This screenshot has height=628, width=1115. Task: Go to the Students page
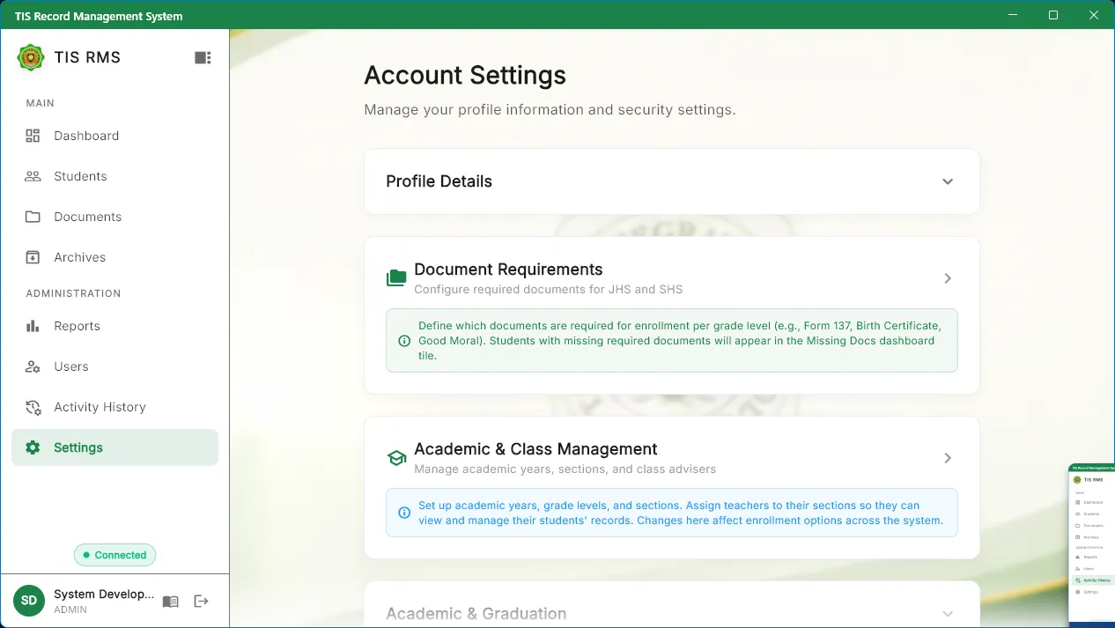point(114,176)
